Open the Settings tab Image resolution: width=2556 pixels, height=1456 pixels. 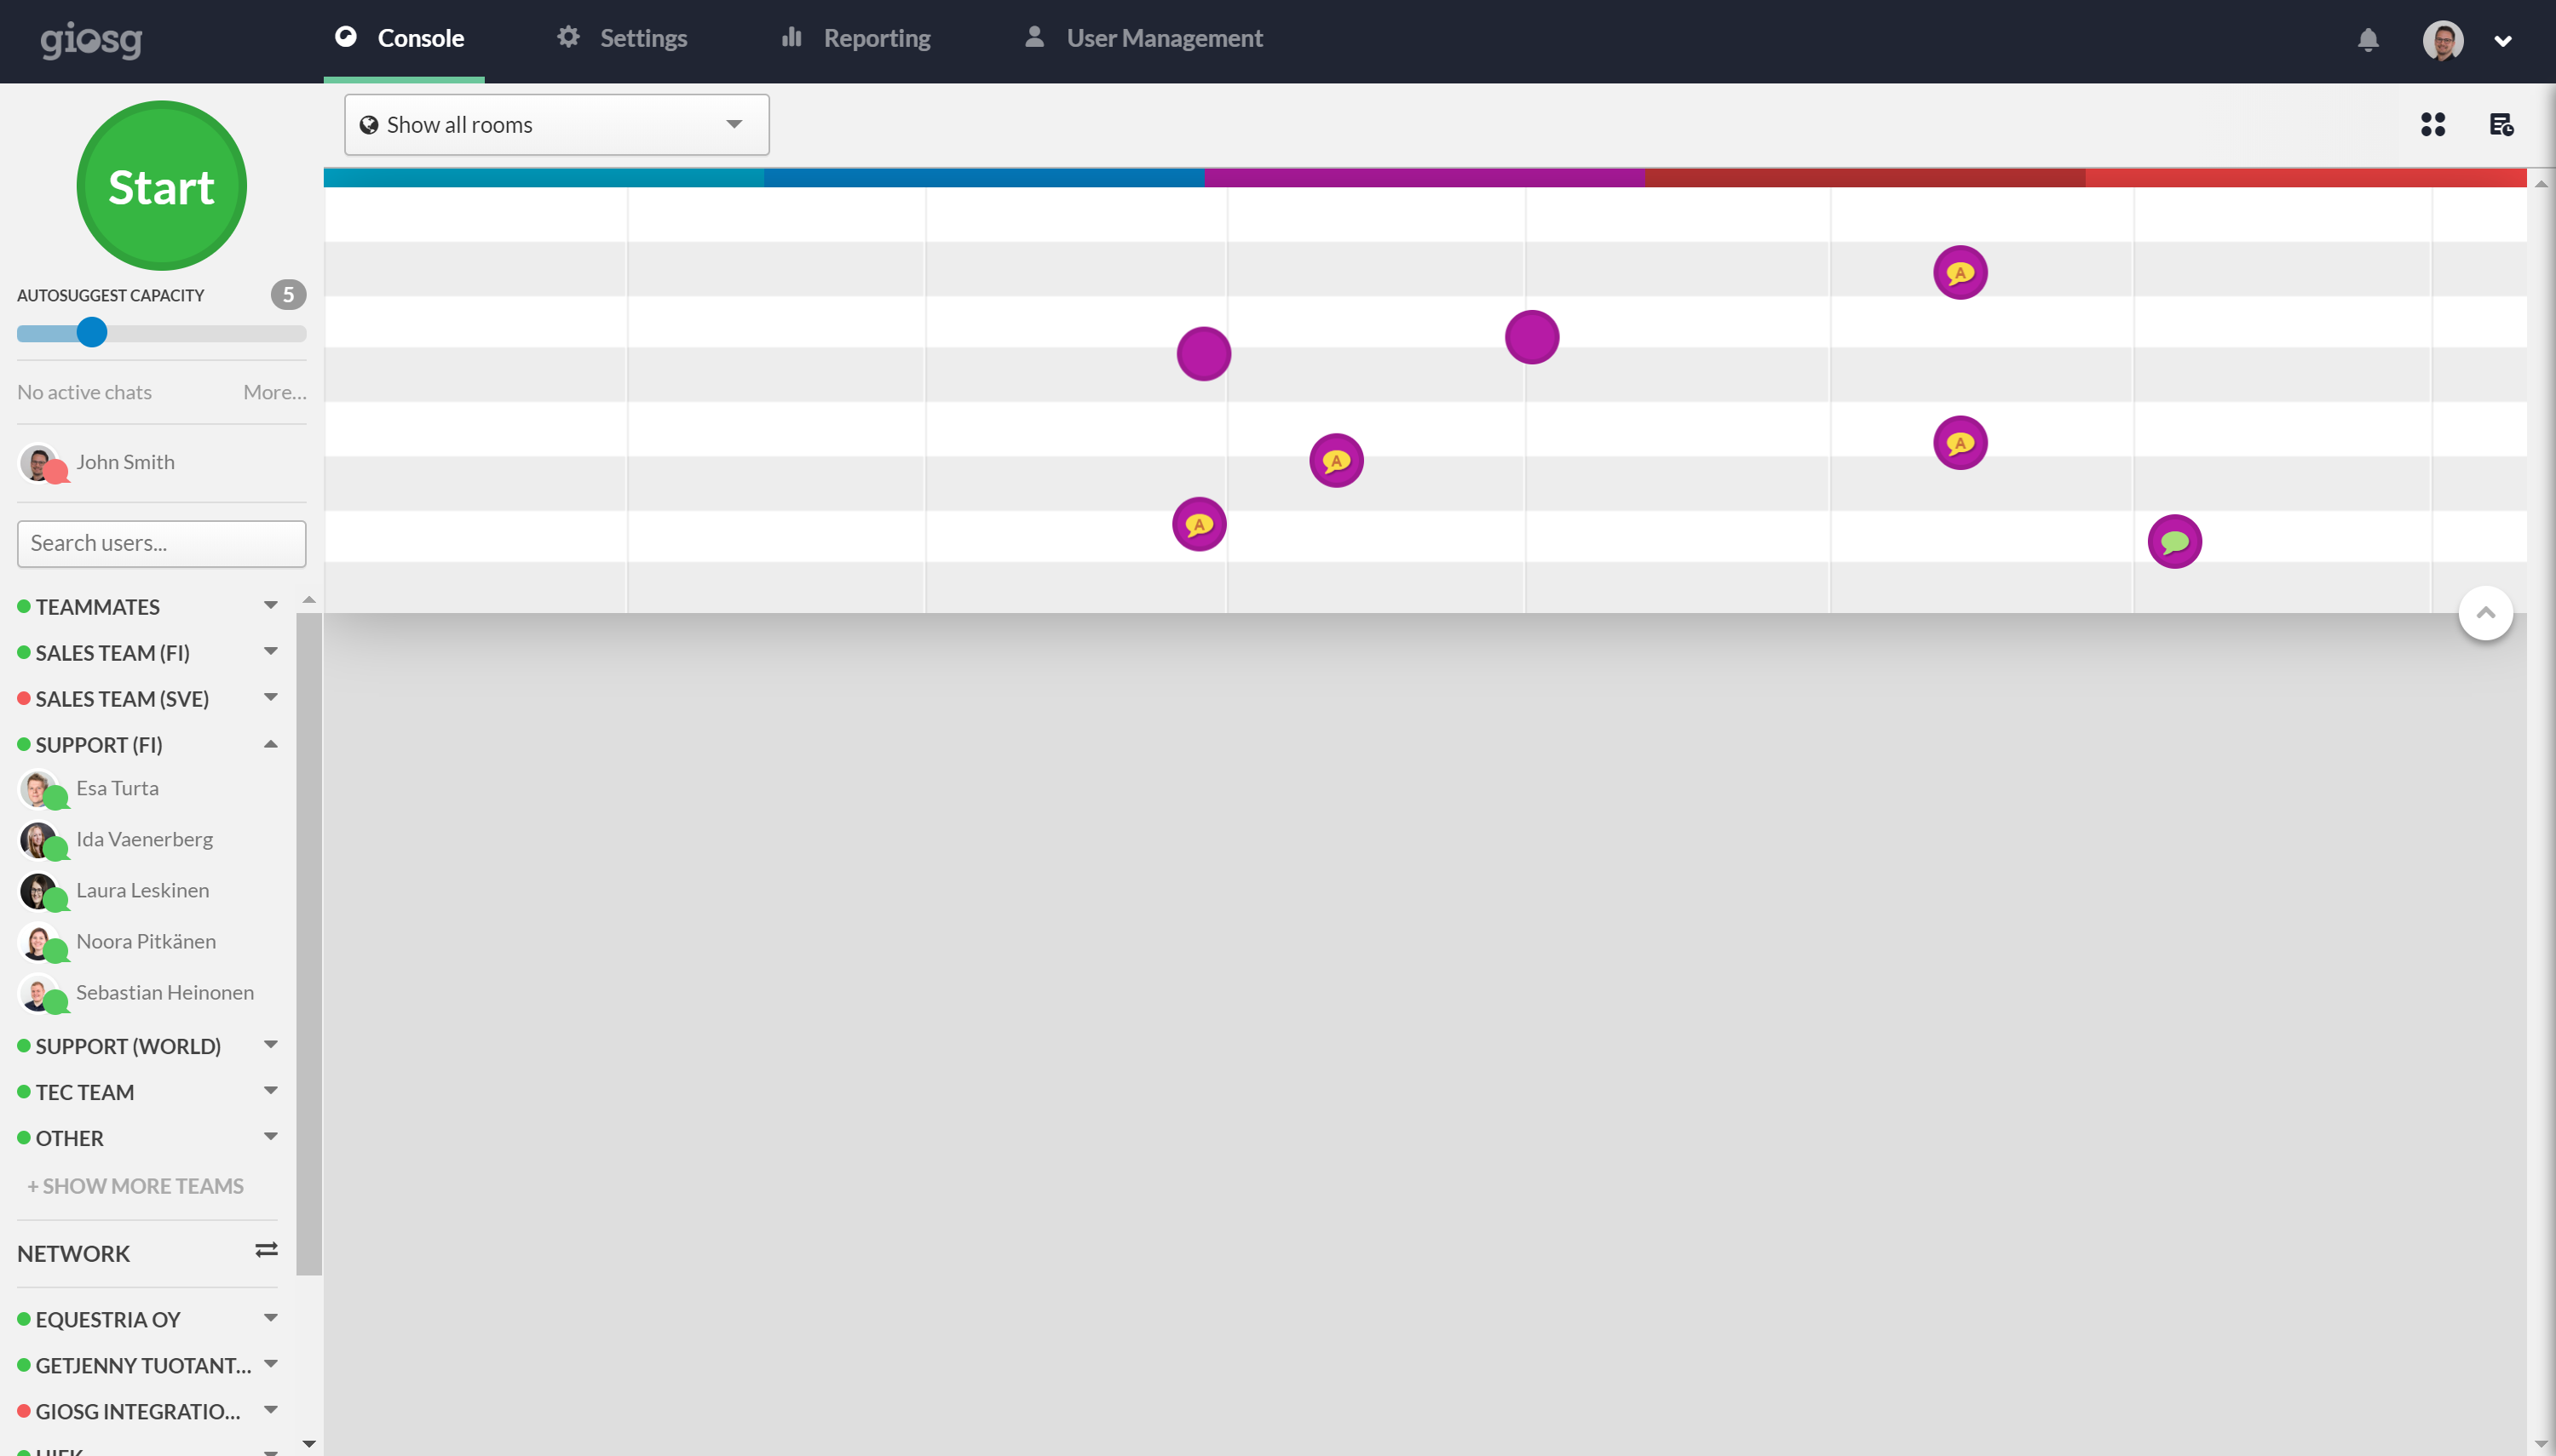click(x=622, y=39)
